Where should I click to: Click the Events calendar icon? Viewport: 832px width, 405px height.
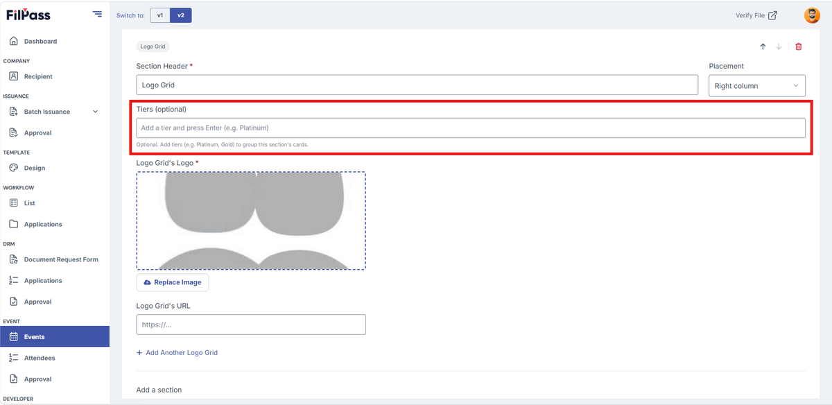click(x=14, y=337)
